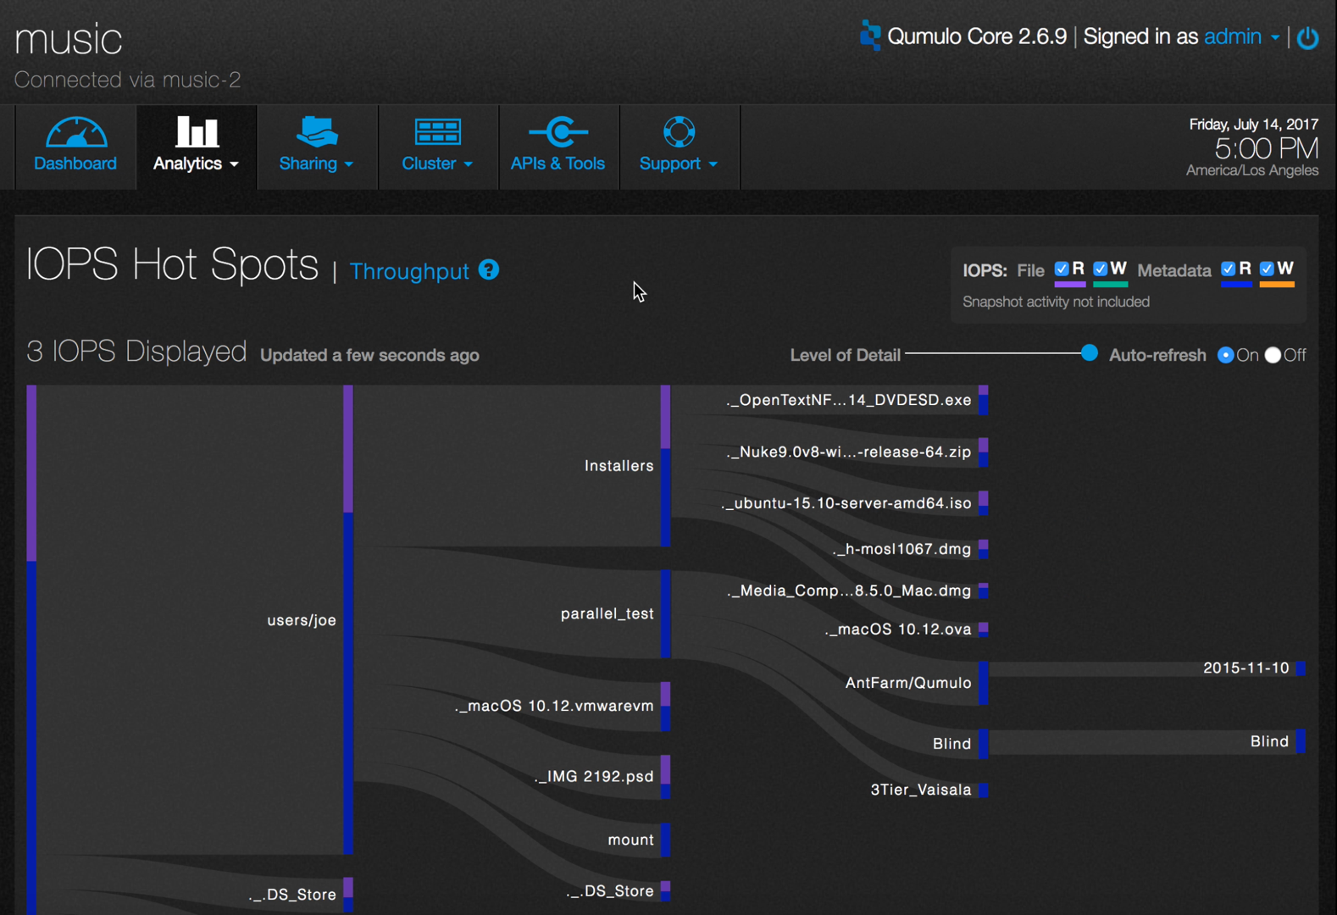Expand the Analytics dropdown arrow
Image resolution: width=1337 pixels, height=915 pixels.
235,164
